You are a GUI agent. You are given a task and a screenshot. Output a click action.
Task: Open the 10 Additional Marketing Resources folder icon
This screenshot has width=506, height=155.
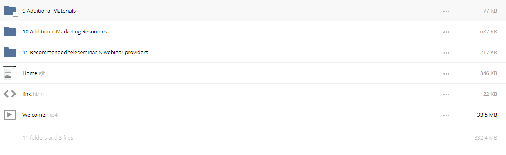click(x=9, y=31)
